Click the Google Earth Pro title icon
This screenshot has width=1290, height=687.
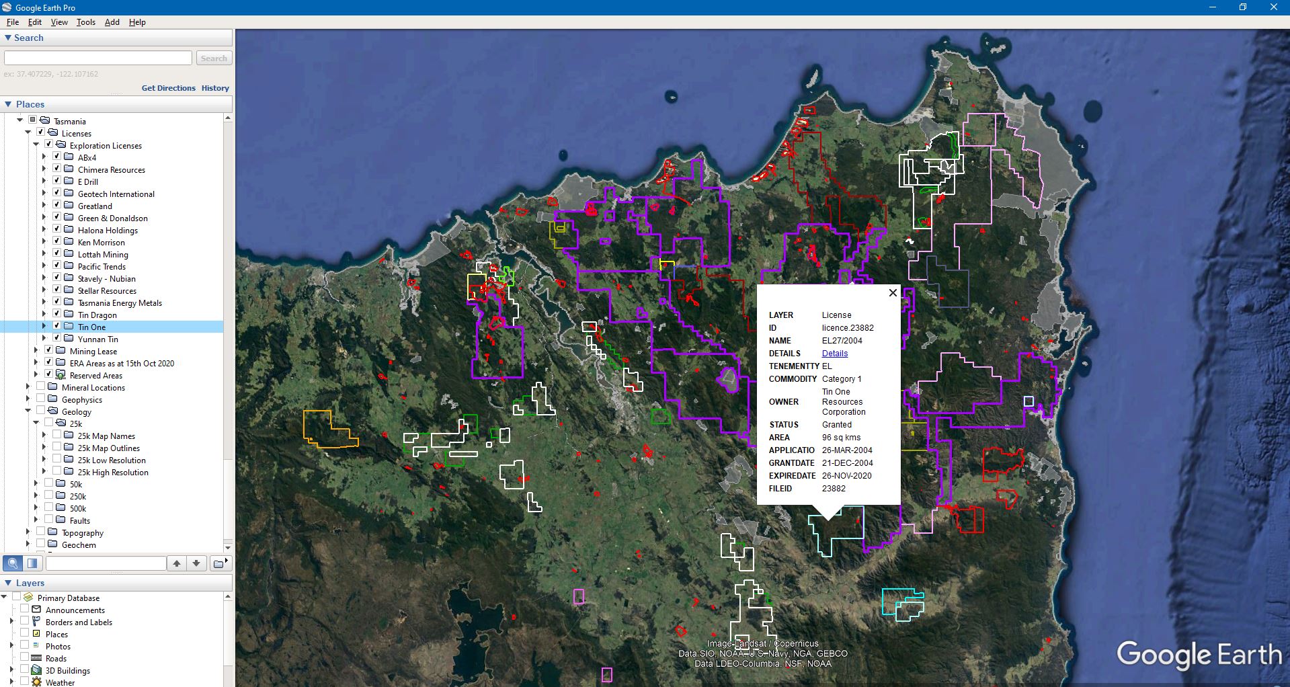coord(7,7)
